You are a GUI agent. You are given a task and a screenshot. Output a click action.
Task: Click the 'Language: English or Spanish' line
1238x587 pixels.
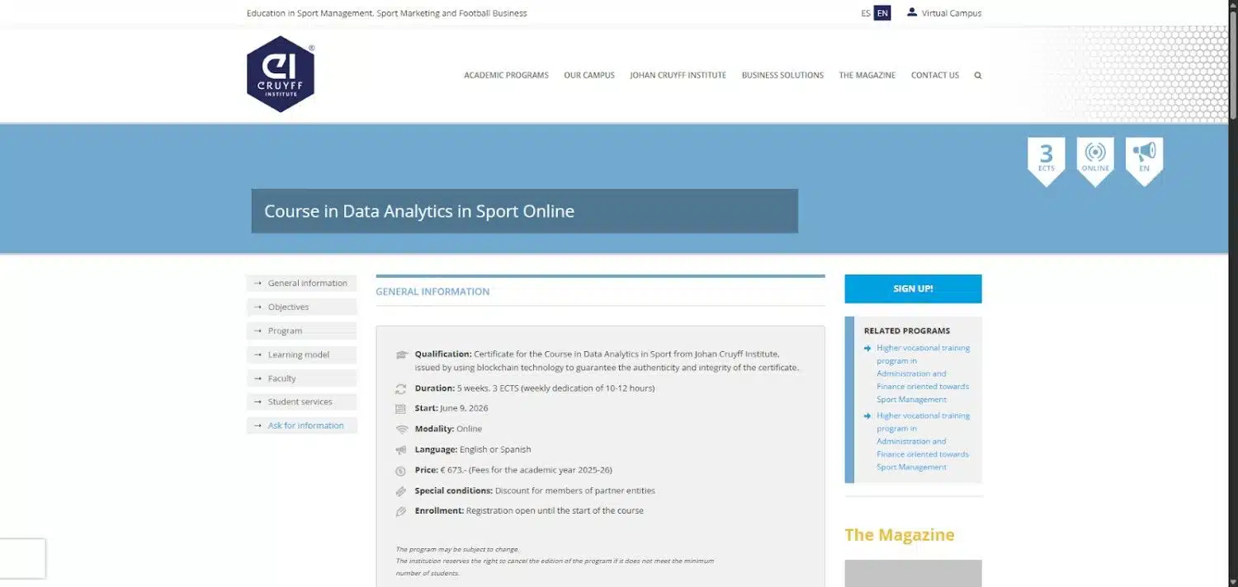pos(473,449)
